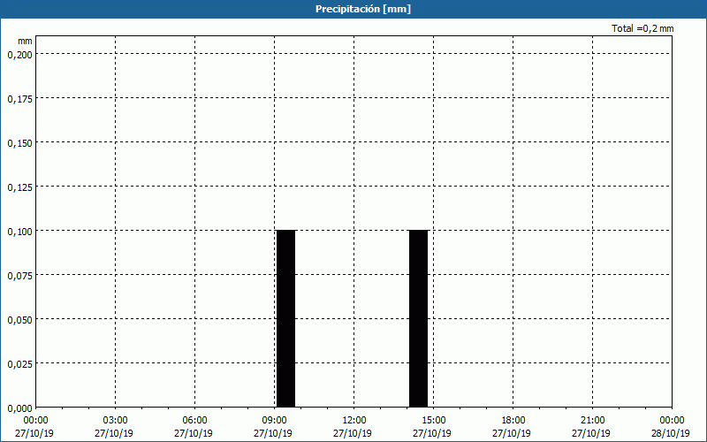Click the 18:00 time axis label
Viewport: 707px width, 442px height.
513,421
